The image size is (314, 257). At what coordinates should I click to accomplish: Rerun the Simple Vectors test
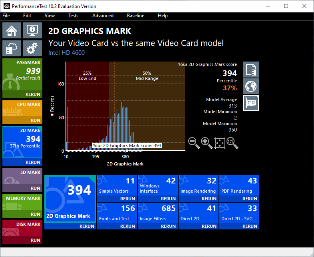click(117, 199)
